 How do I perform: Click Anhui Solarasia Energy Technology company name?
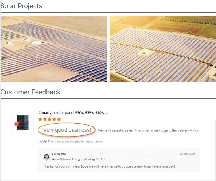point(79,159)
